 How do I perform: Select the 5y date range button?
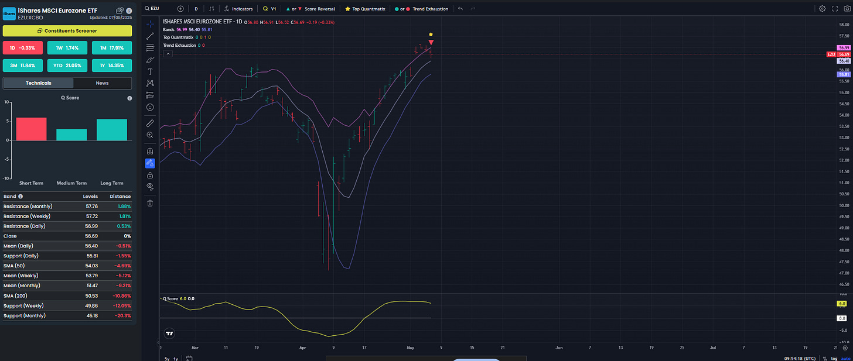point(167,359)
